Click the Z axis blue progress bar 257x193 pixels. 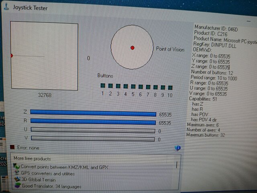point(93,113)
